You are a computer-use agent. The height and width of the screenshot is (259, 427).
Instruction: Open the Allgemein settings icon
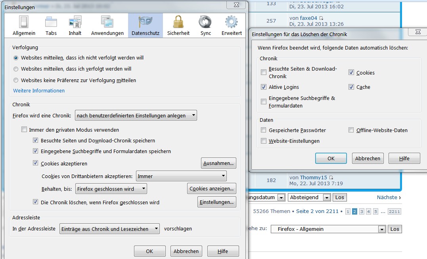(x=24, y=26)
